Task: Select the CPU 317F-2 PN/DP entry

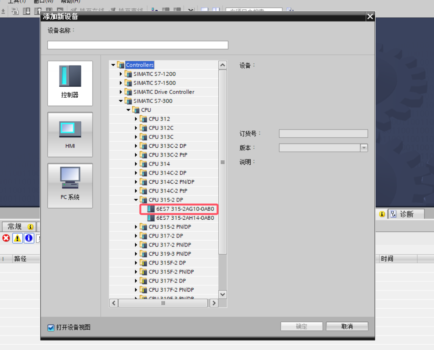Action: [x=171, y=290]
